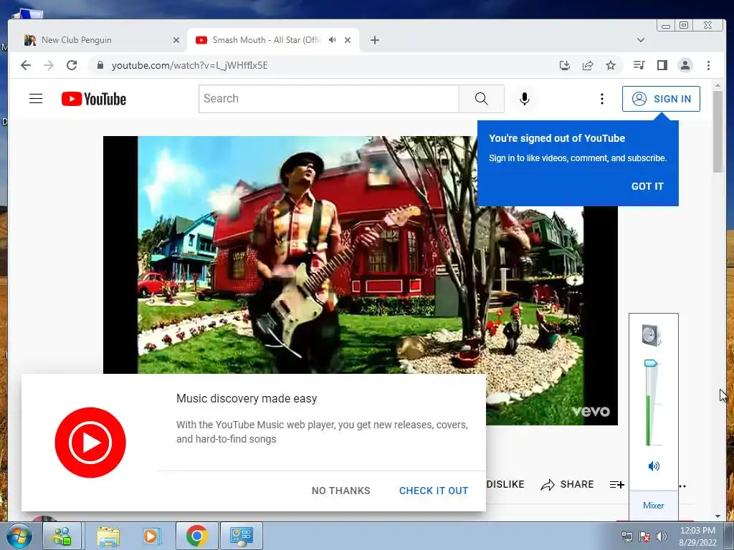Click Chrome icon in taskbar
Screen dimensions: 734x550
click(196, 536)
